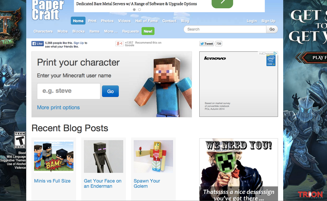Click the blue Go button to print character
The image size is (327, 201).
(x=110, y=91)
